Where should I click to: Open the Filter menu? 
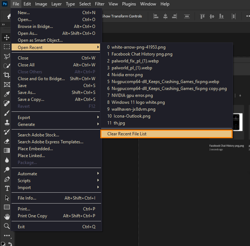[x=100, y=4]
